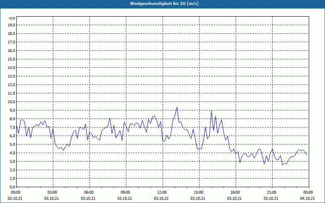Click the '6,0' y-axis value
Viewport: 325px width, 203px height.
(12, 136)
